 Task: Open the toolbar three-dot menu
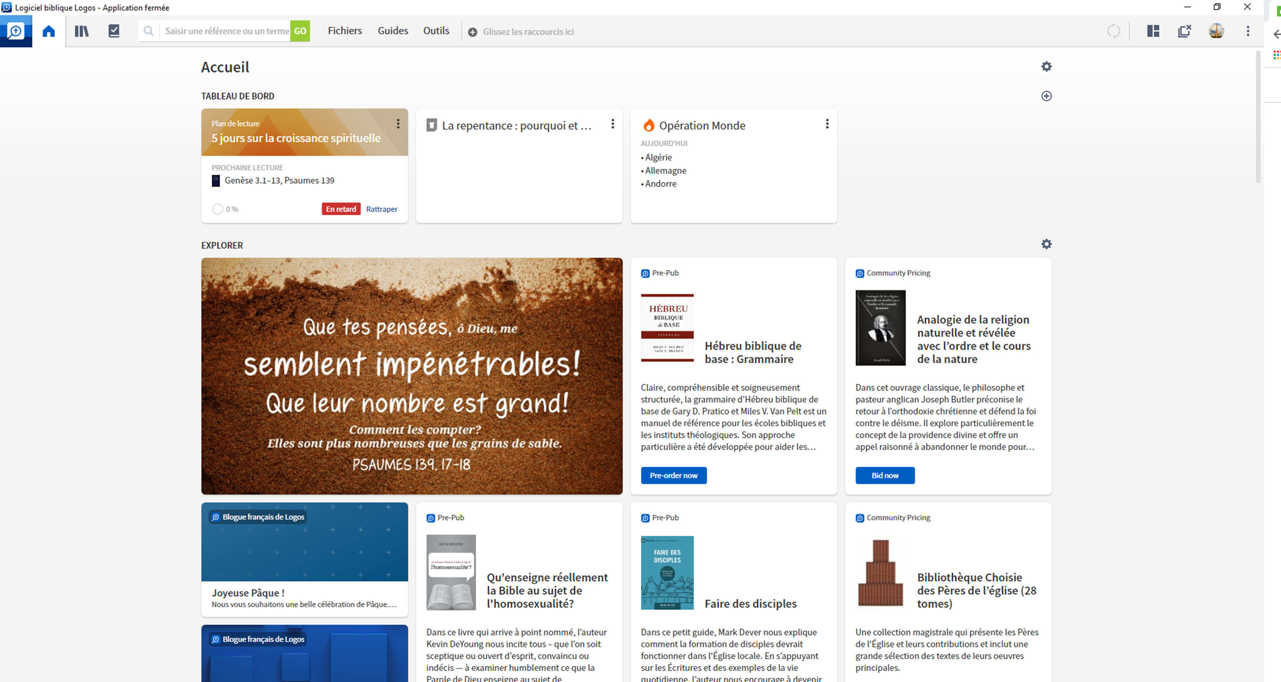tap(1248, 31)
